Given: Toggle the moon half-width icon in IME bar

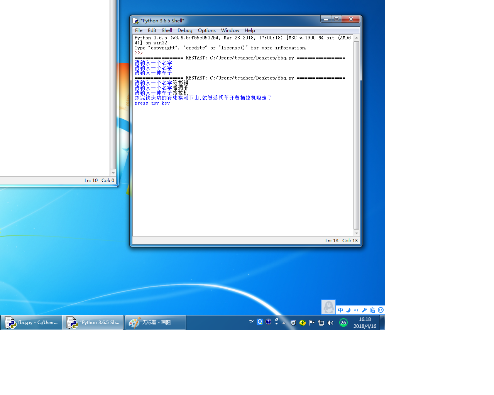Looking at the screenshot, I should pyautogui.click(x=348, y=310).
